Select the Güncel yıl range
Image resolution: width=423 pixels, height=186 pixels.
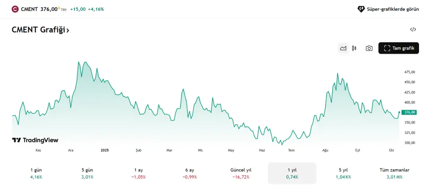[x=241, y=173]
